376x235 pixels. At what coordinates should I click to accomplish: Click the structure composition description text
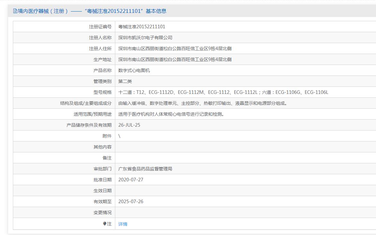203,103
